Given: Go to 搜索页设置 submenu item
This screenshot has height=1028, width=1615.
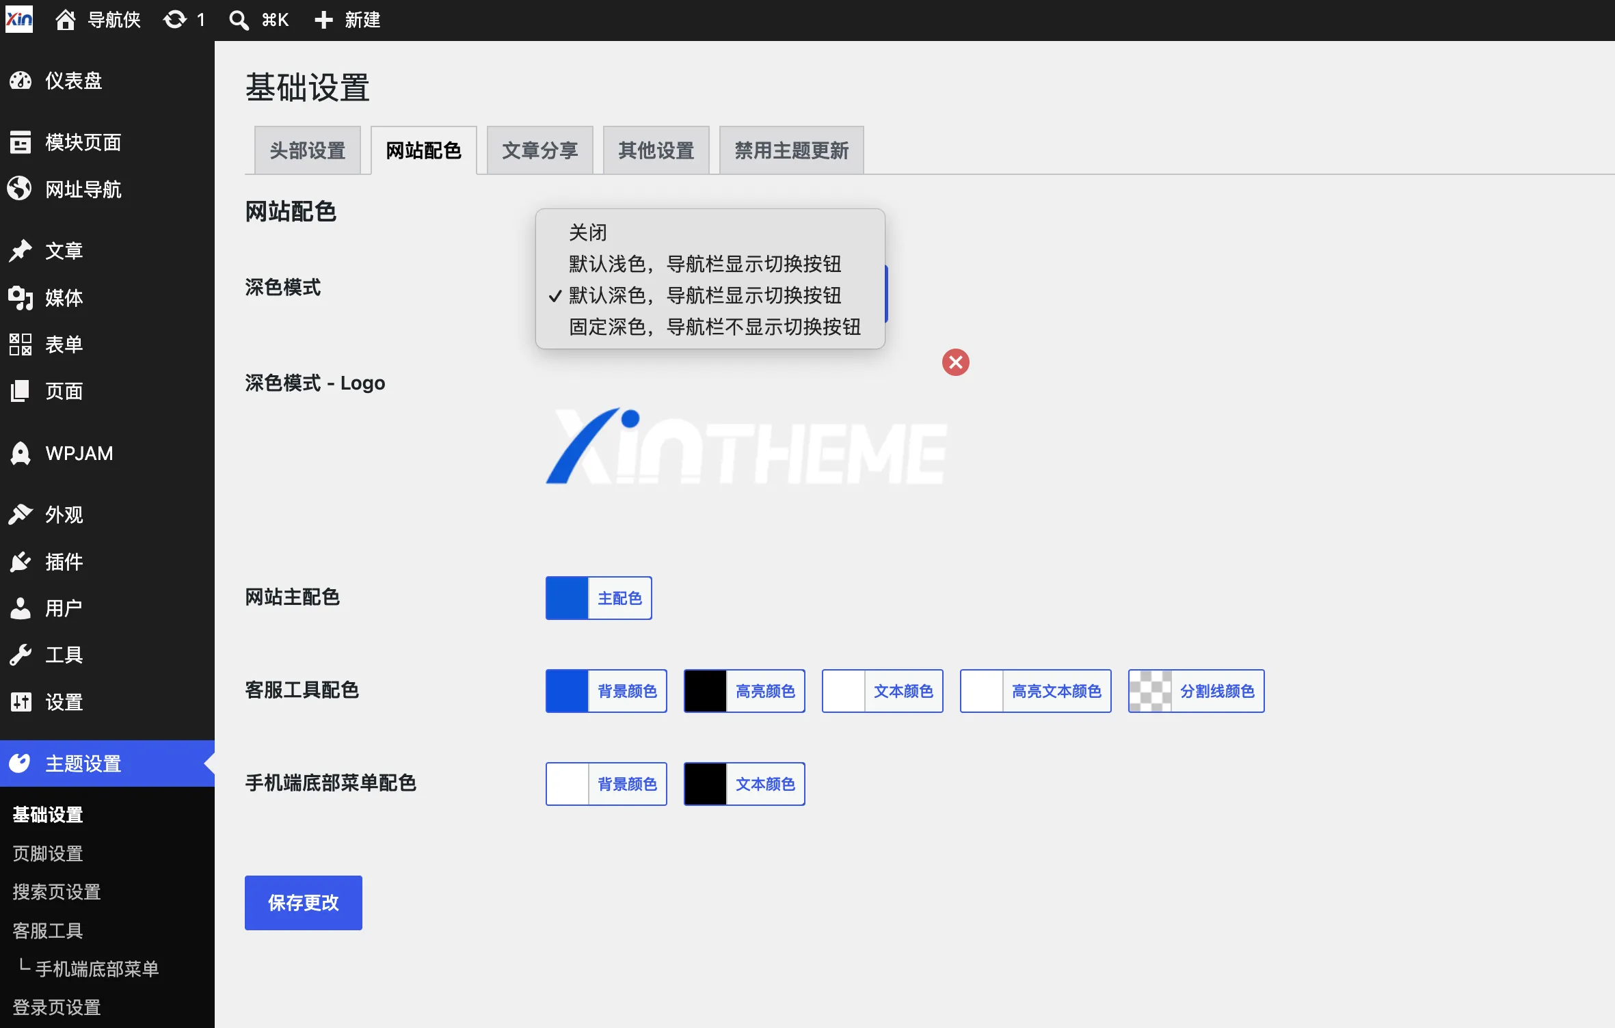Looking at the screenshot, I should 57,891.
